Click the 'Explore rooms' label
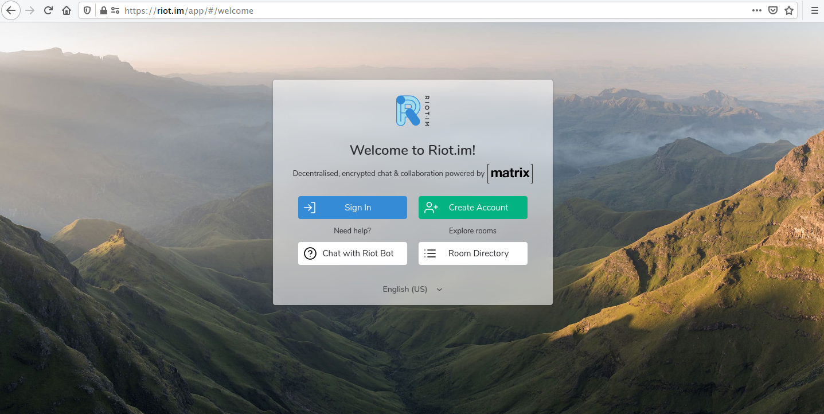 [x=473, y=231]
